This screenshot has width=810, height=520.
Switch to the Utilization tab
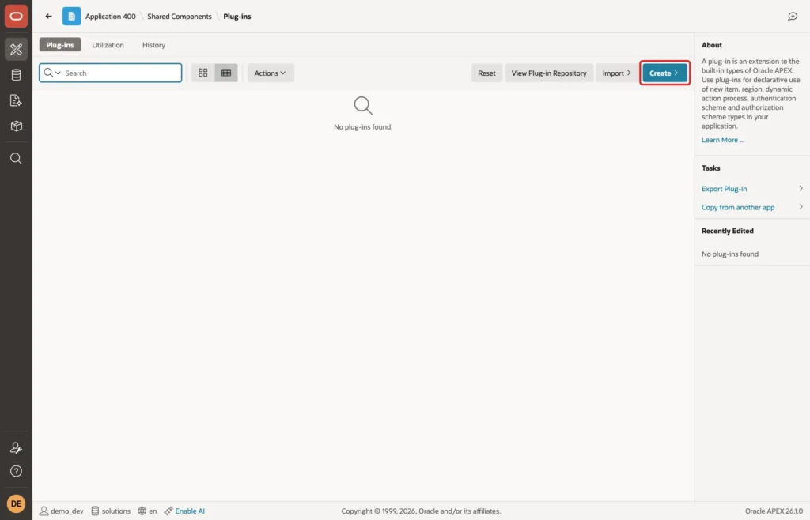click(x=108, y=45)
